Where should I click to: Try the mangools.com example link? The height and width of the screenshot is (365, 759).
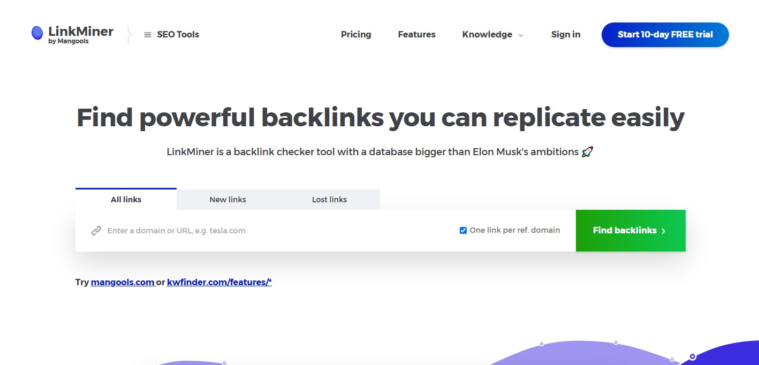tap(123, 282)
